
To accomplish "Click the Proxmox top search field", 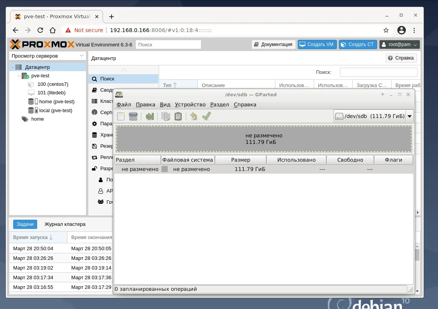I will [168, 44].
